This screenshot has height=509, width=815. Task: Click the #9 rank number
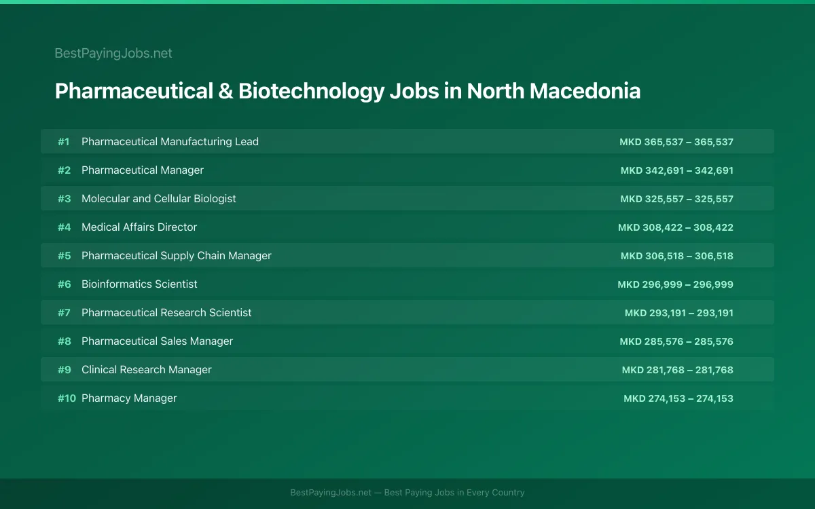[x=64, y=370]
